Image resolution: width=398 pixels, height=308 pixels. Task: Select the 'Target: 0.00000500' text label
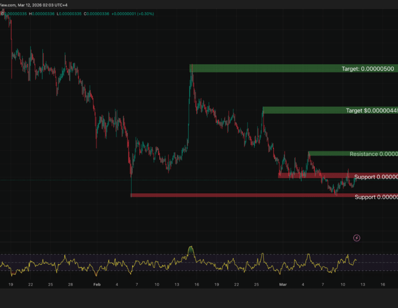(367, 68)
